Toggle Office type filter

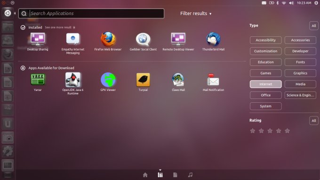pos(265,95)
